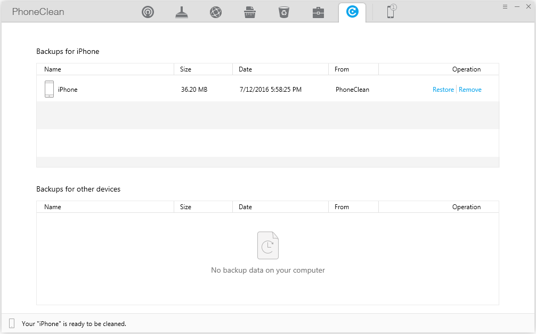Select the iPhone backup row icon
This screenshot has height=334, width=536.
point(49,89)
